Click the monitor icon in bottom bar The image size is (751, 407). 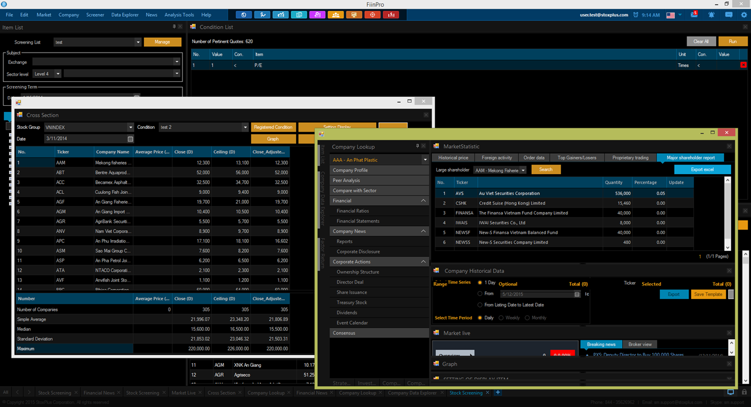tap(730, 392)
